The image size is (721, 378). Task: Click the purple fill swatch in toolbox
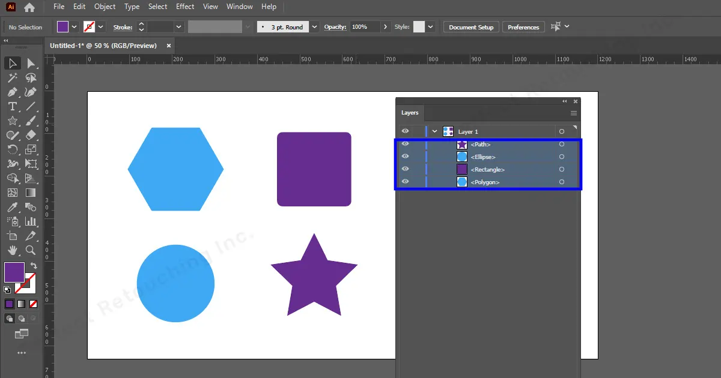click(14, 272)
